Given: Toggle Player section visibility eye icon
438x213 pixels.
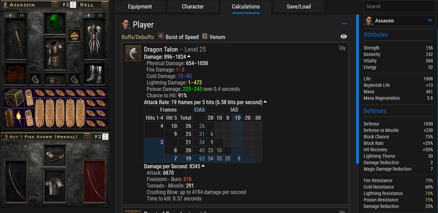Looking at the screenshot, I should click(x=344, y=37).
